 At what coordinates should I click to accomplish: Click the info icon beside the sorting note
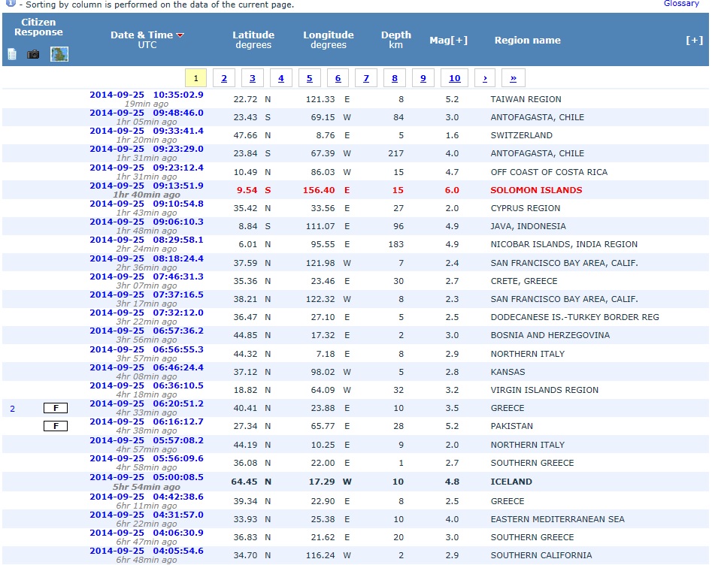click(10, 4)
